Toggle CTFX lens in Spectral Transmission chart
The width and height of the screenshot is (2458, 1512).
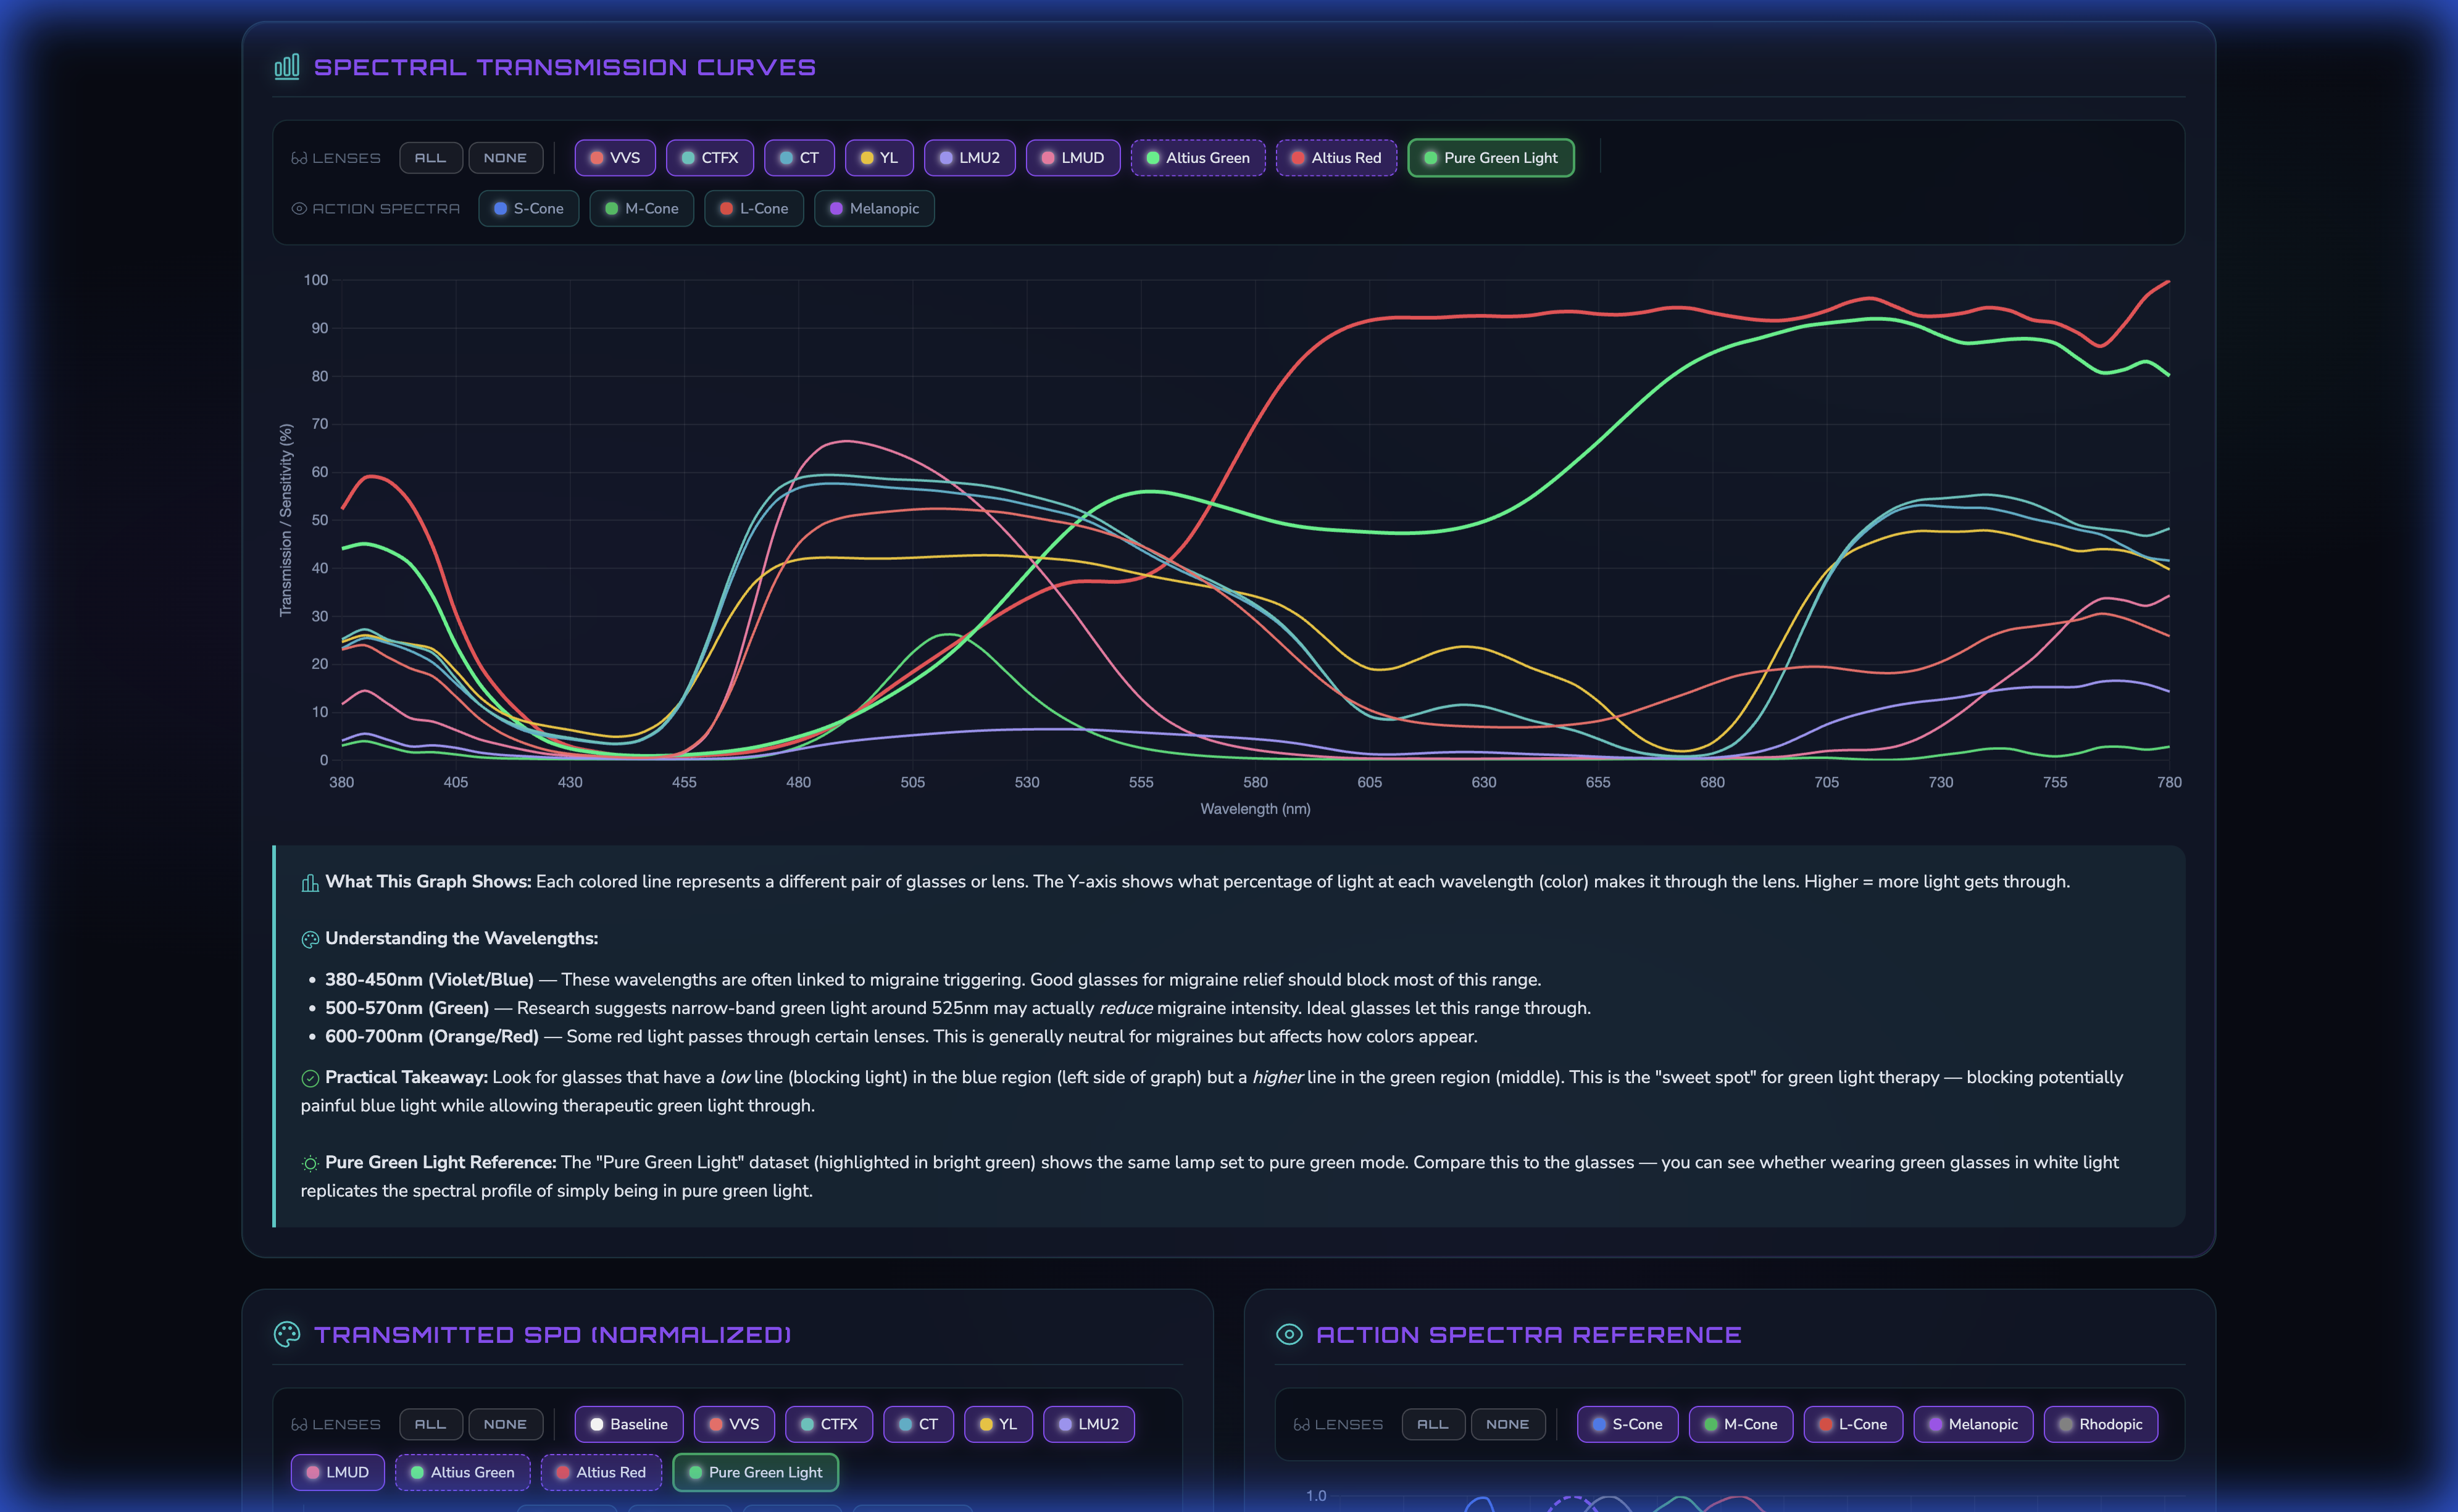[x=710, y=158]
